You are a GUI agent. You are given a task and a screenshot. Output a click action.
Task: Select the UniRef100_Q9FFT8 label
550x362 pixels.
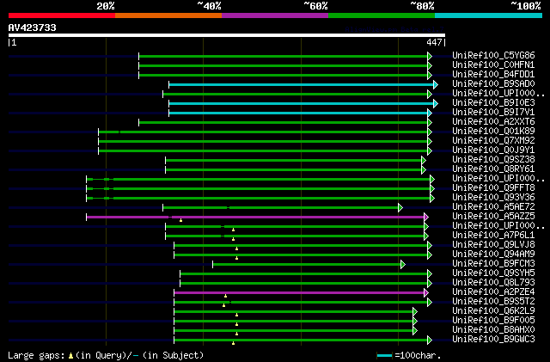point(493,187)
